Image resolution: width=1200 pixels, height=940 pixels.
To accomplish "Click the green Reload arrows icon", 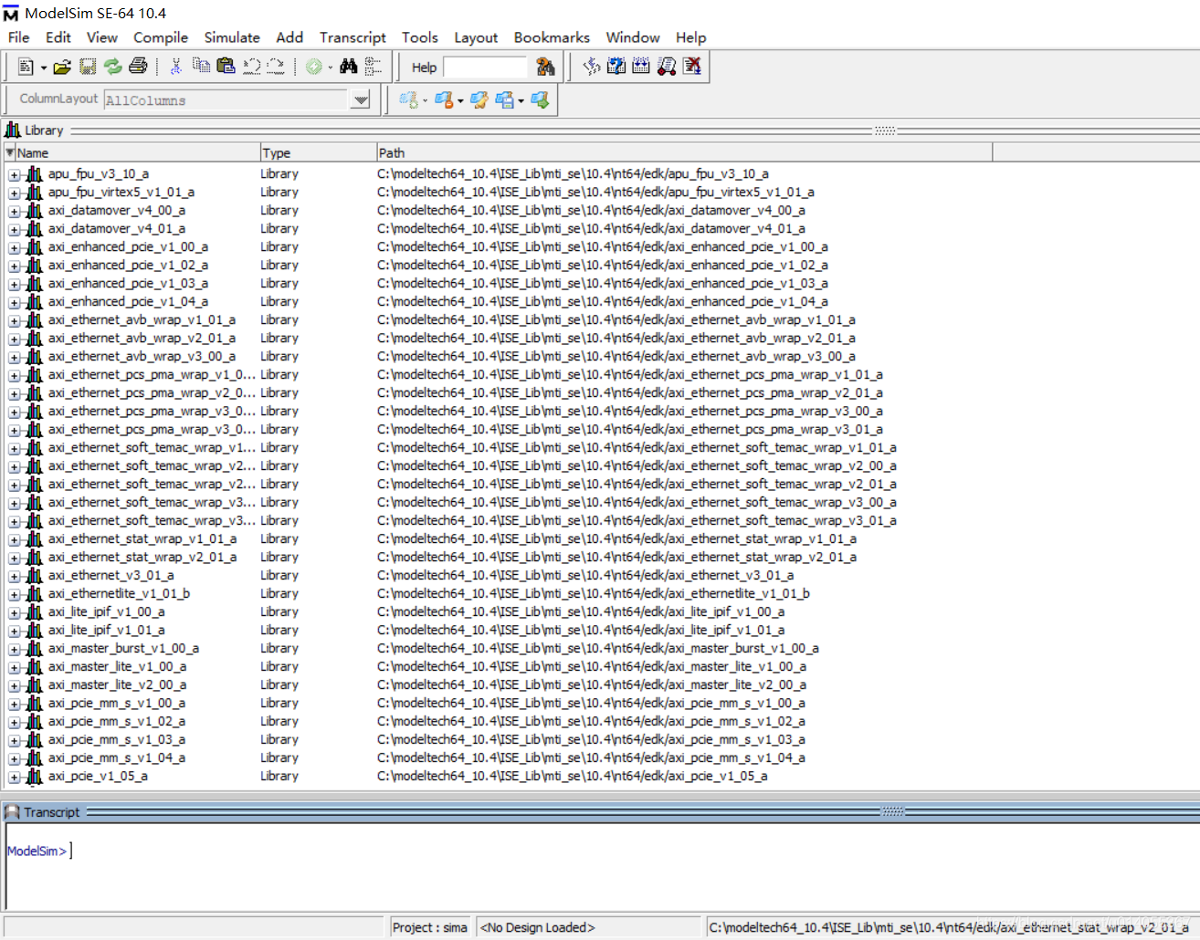I will 112,67.
